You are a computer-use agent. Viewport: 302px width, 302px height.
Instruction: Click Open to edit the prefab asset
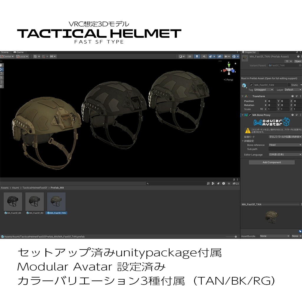click(298, 61)
